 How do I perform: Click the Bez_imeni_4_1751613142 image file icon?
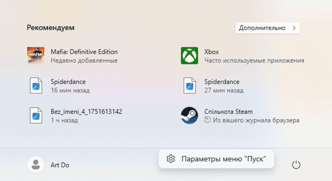36,116
